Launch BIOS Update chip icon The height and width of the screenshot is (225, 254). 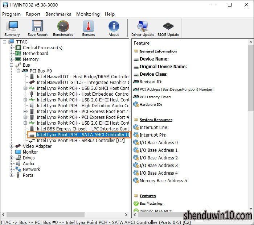[x=168, y=26]
